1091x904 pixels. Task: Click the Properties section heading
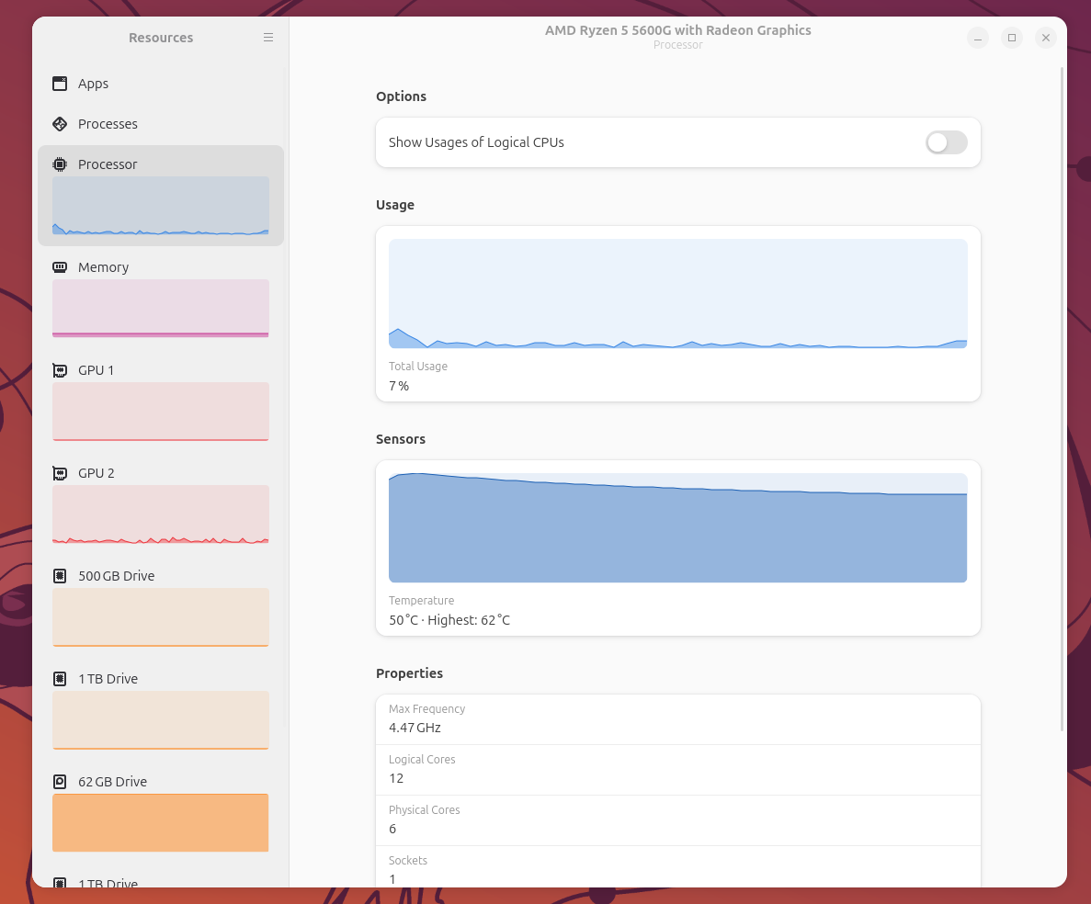click(409, 673)
